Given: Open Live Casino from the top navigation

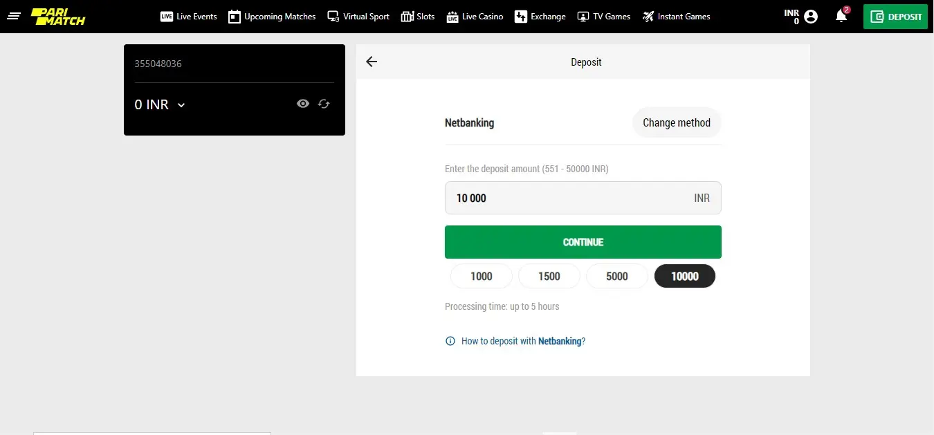Looking at the screenshot, I should 475,17.
